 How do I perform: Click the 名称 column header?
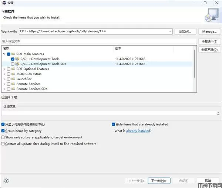tap(6, 48)
